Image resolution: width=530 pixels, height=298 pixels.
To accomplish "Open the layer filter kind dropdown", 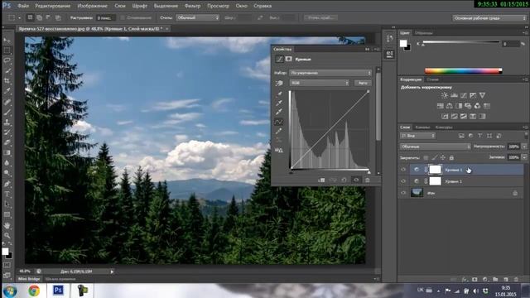I will point(417,136).
